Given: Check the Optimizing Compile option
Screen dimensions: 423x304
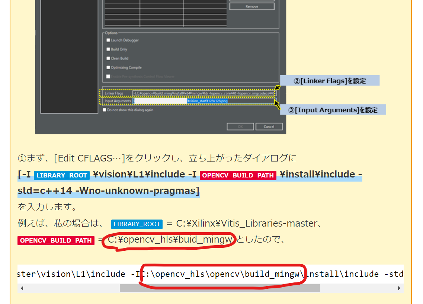Looking at the screenshot, I should 108,67.
